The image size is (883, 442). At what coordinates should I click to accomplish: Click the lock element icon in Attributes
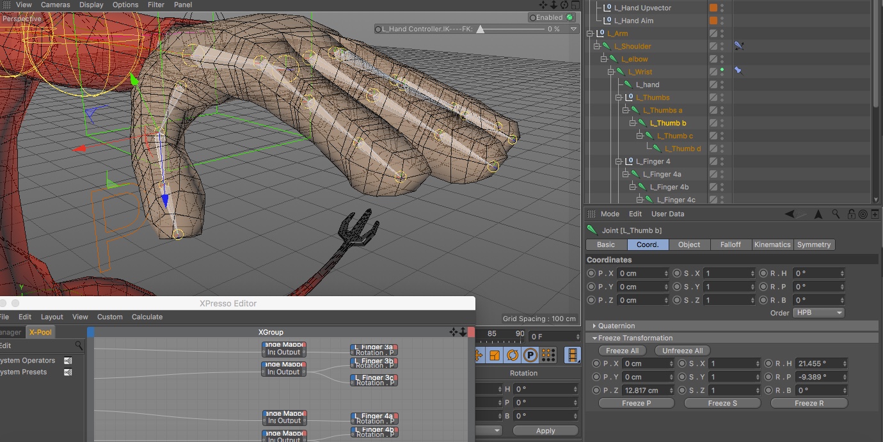pos(851,214)
